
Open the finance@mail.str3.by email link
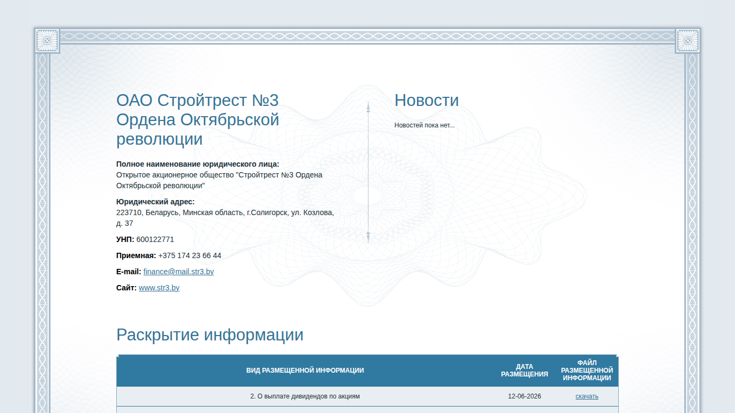tap(179, 272)
